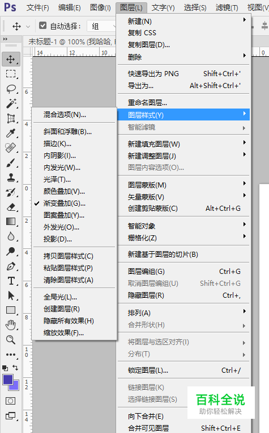Select the Dodge tool

coord(11,251)
